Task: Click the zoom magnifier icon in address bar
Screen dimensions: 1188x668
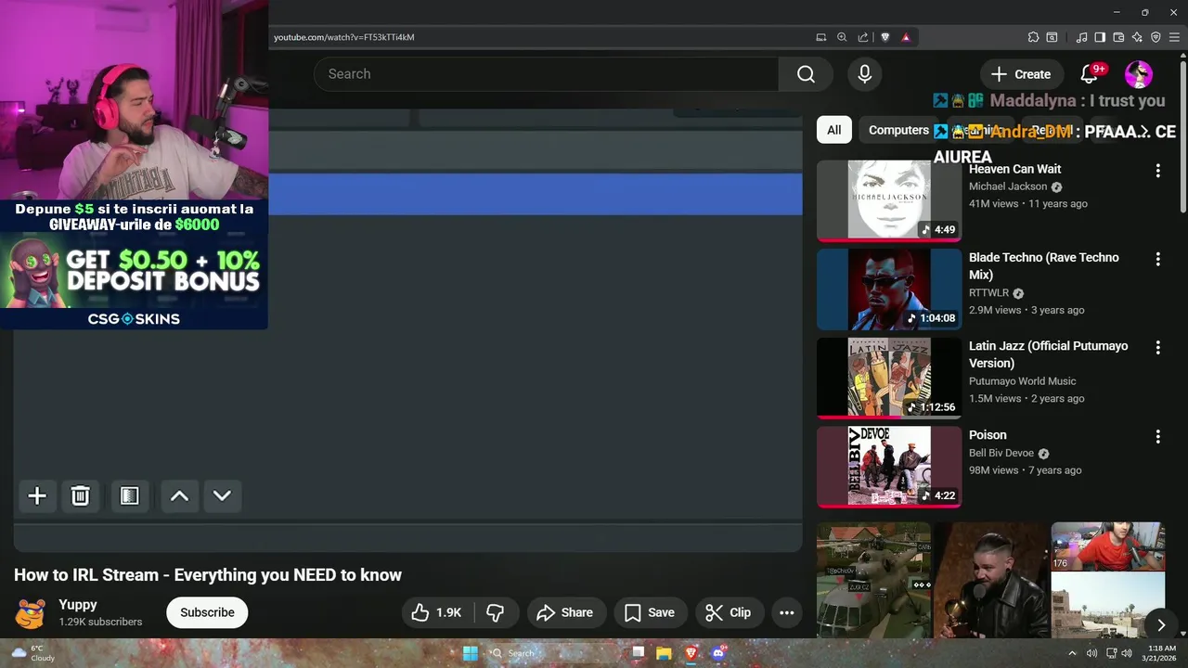Action: coord(842,37)
